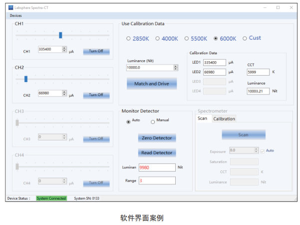Click the Zero Detector button
The height and width of the screenshot is (225, 300).
[157, 137]
